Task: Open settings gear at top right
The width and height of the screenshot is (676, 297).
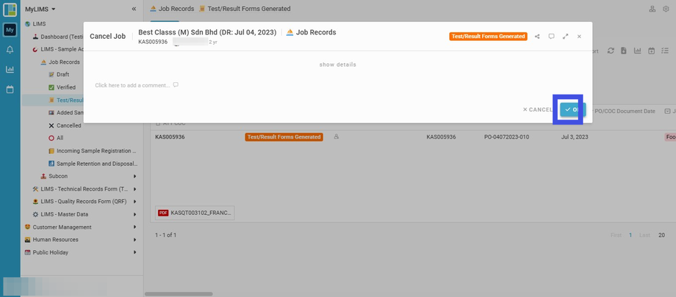Action: pyautogui.click(x=666, y=9)
